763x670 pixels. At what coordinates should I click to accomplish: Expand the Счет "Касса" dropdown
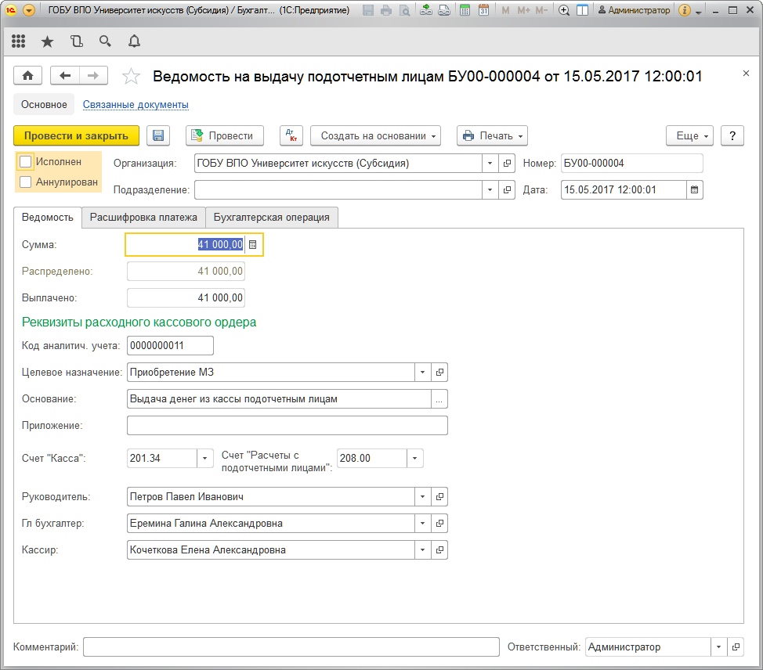205,458
